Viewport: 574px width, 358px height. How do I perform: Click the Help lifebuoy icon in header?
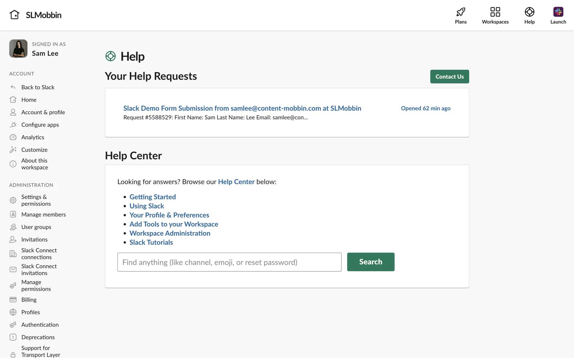[x=529, y=12]
